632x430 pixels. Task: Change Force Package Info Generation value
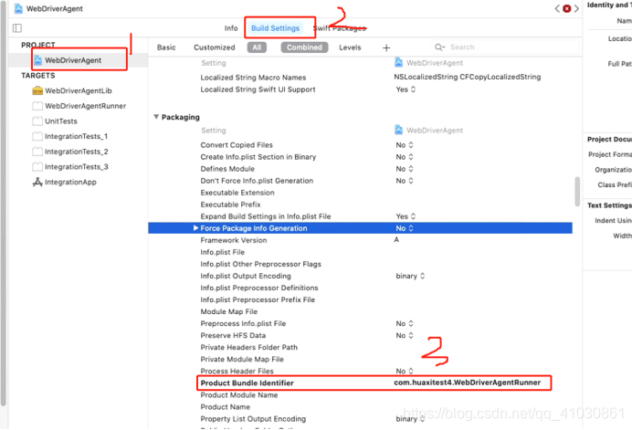tap(405, 228)
